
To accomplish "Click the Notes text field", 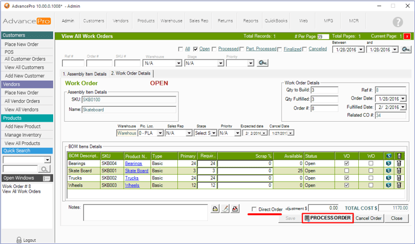I will coord(146,211).
